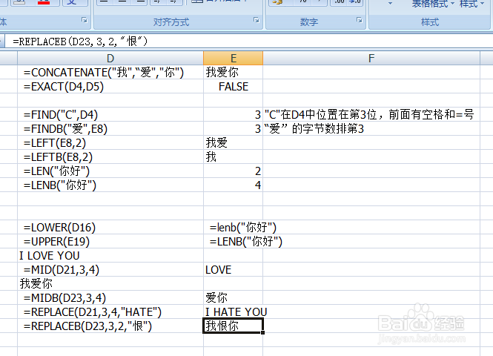The image size is (493, 356).
Task: Select the cell containing =EXACT(D4,D5)
Action: (x=110, y=87)
